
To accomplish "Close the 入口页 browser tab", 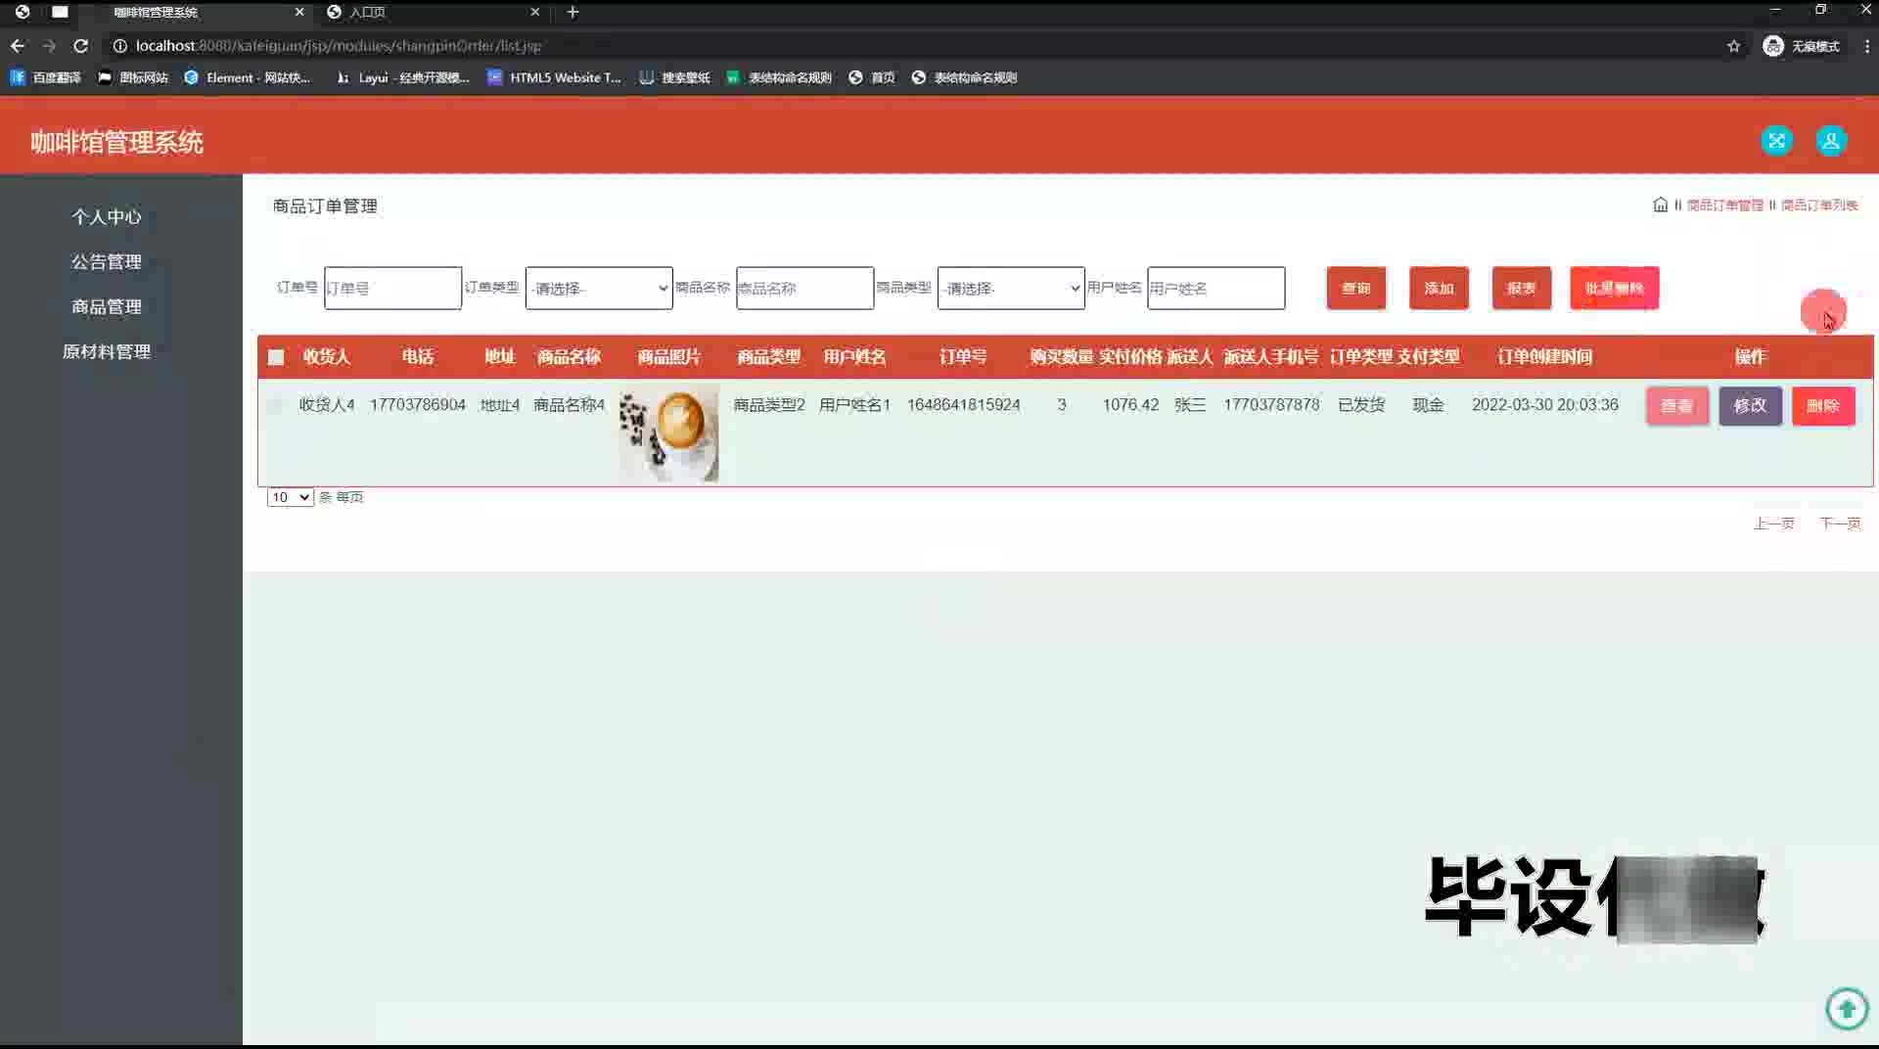I will click(x=534, y=12).
